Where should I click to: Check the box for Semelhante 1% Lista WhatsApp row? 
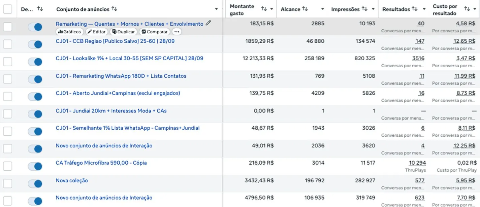point(7,131)
